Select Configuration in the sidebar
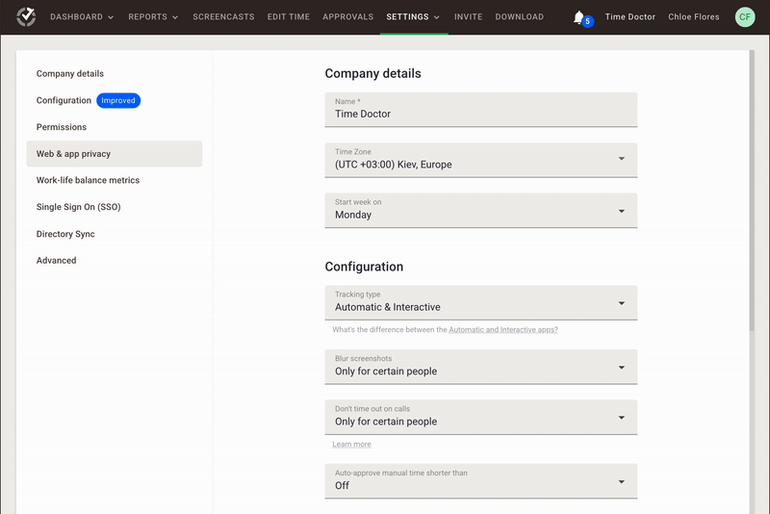Image resolution: width=770 pixels, height=514 pixels. coord(64,101)
